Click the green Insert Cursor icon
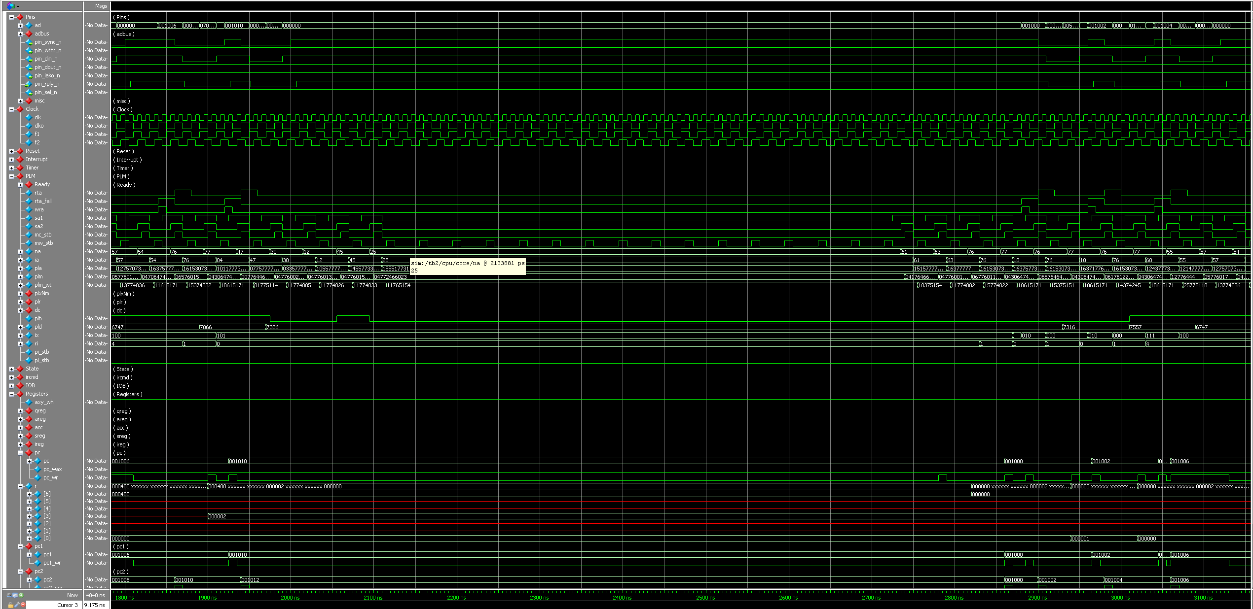The height and width of the screenshot is (609, 1253). [x=21, y=595]
